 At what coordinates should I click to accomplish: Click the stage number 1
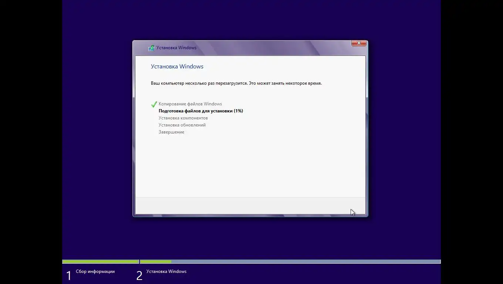(68, 275)
